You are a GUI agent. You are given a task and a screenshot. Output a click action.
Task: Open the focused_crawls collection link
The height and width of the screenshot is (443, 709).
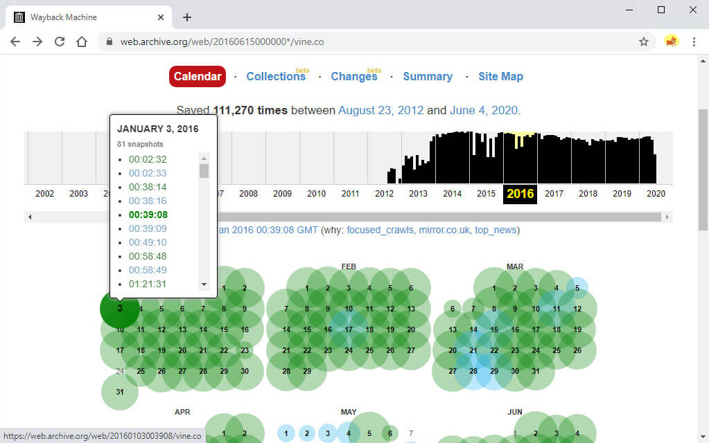coord(380,230)
